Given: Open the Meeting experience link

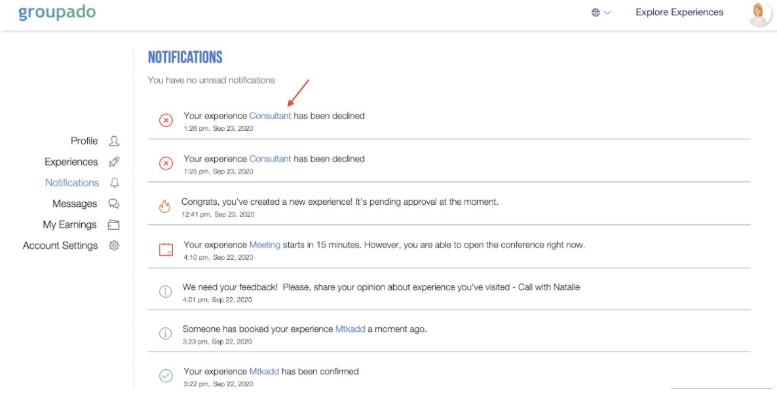Looking at the screenshot, I should [265, 245].
